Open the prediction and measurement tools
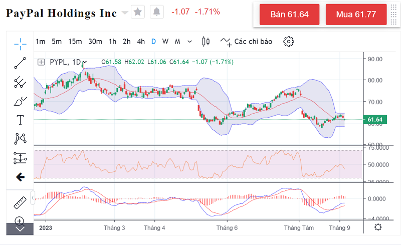Screen dimensions: 401x245 point(20,158)
